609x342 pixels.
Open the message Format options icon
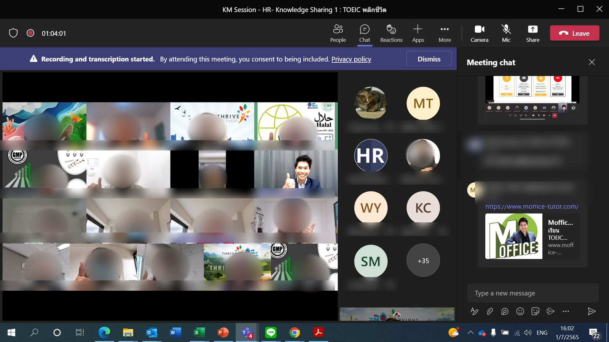[x=474, y=311]
